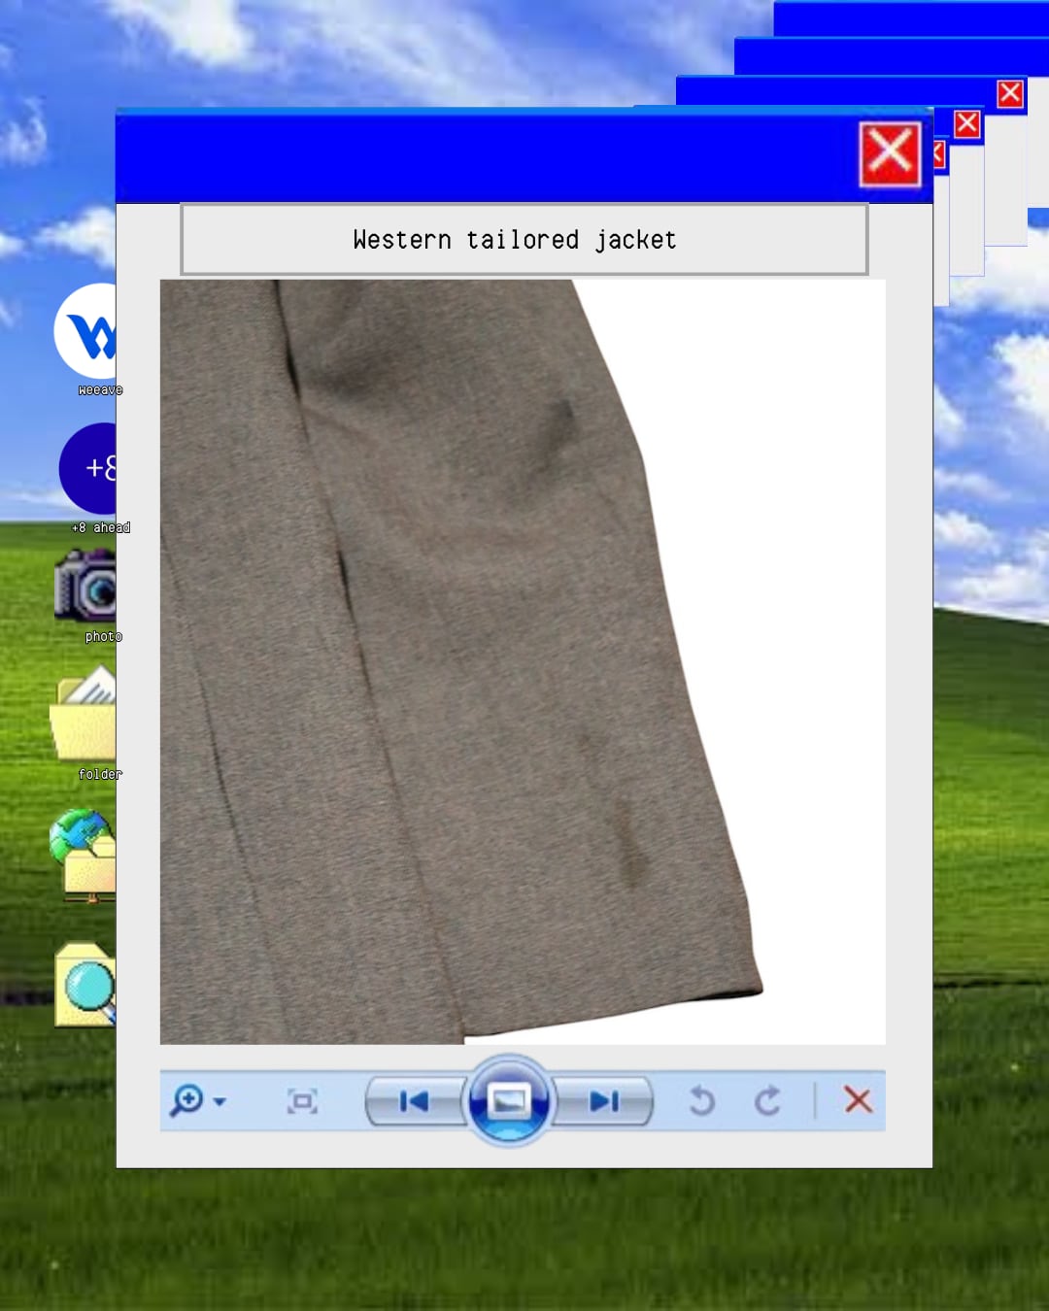Close the rearmost background window
1049x1311 pixels.
[1010, 93]
